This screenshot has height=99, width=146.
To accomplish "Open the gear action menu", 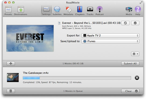I will 135,54.
